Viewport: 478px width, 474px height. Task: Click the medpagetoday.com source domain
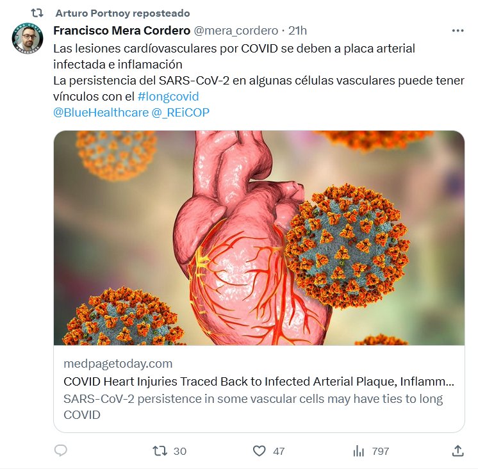[118, 363]
